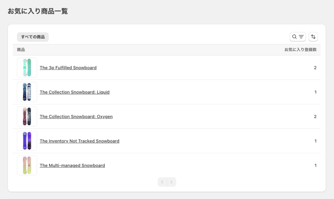Image resolution: width=334 pixels, height=199 pixels.
Task: Click the blue Liquid snowboard thumbnail
Action: pyautogui.click(x=27, y=92)
